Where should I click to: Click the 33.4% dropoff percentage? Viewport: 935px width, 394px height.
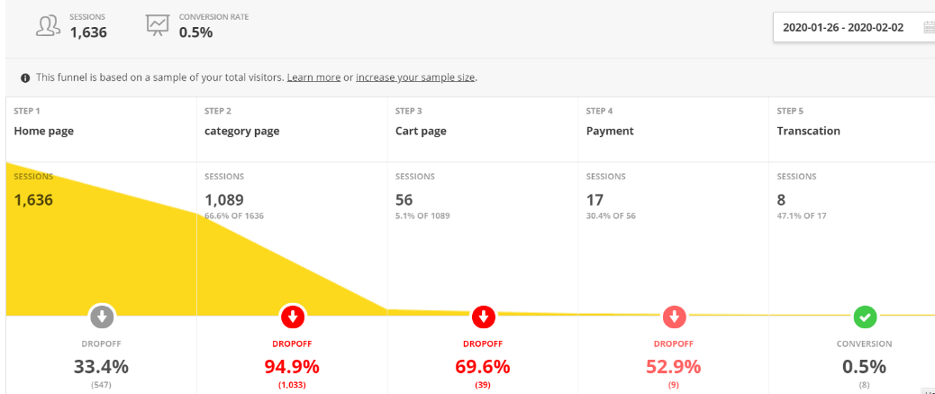tap(102, 367)
